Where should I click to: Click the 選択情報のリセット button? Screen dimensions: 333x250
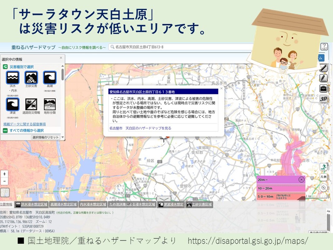pos(46,137)
